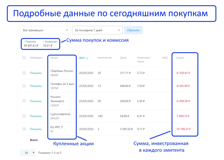Click the "Актив" column header
The image size is (224, 160).
click(54, 58)
